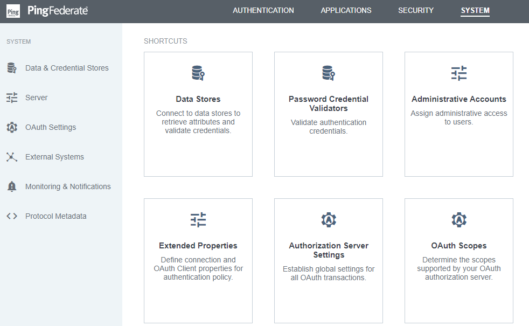Click the database icon on Data Stores card
529x326 pixels.
(198, 73)
